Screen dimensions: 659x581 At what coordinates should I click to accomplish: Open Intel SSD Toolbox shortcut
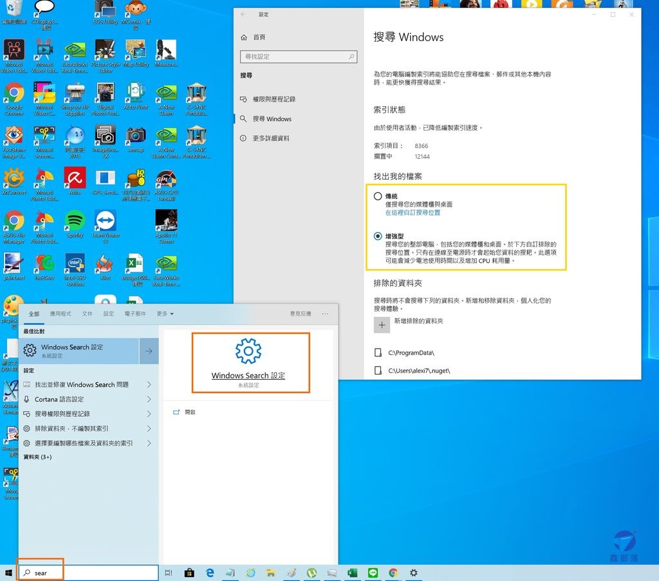click(x=75, y=270)
